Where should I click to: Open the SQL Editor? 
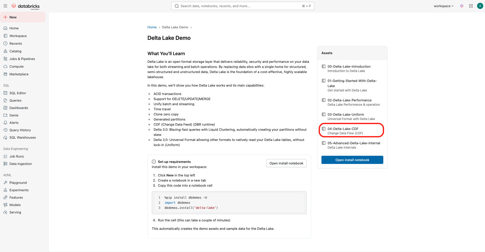click(x=18, y=93)
